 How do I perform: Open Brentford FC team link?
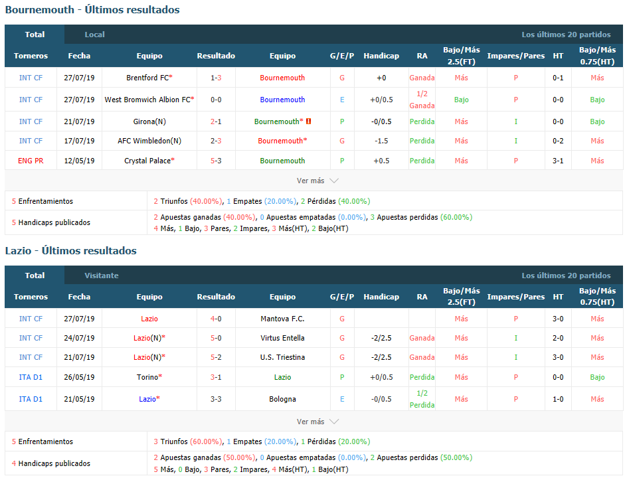(149, 78)
